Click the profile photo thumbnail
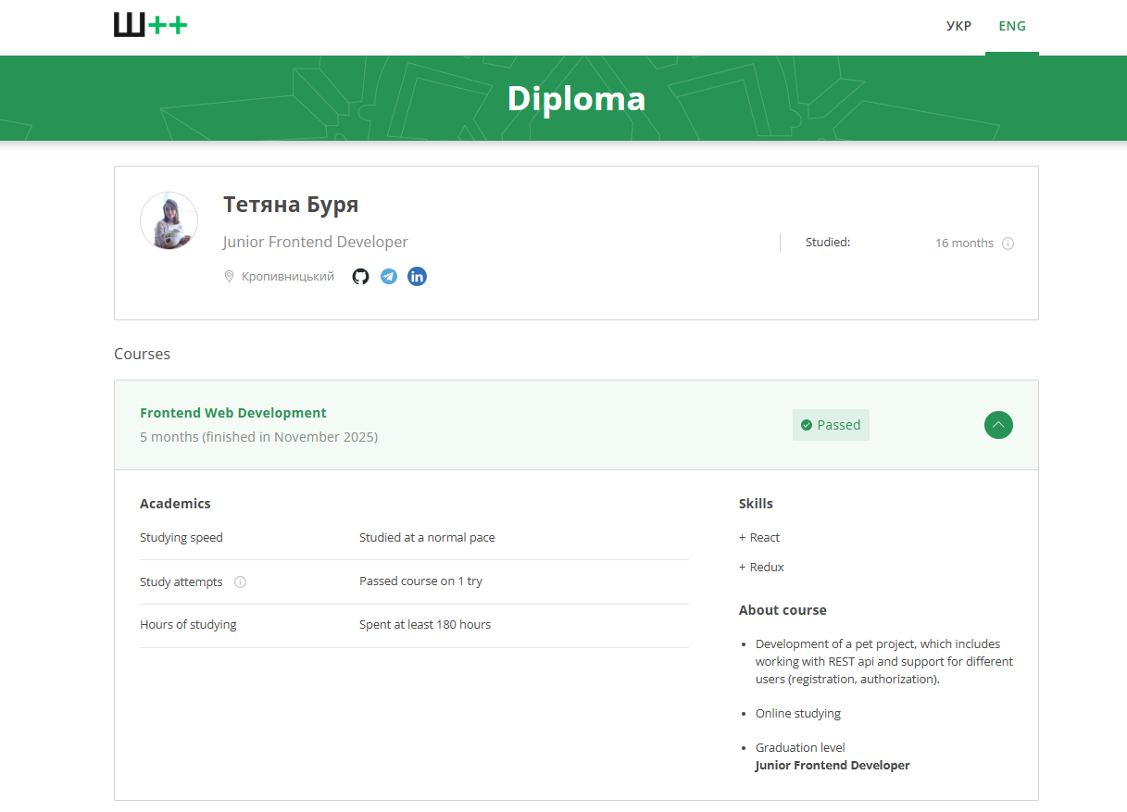Screen dimensions: 1127x812 coord(169,221)
